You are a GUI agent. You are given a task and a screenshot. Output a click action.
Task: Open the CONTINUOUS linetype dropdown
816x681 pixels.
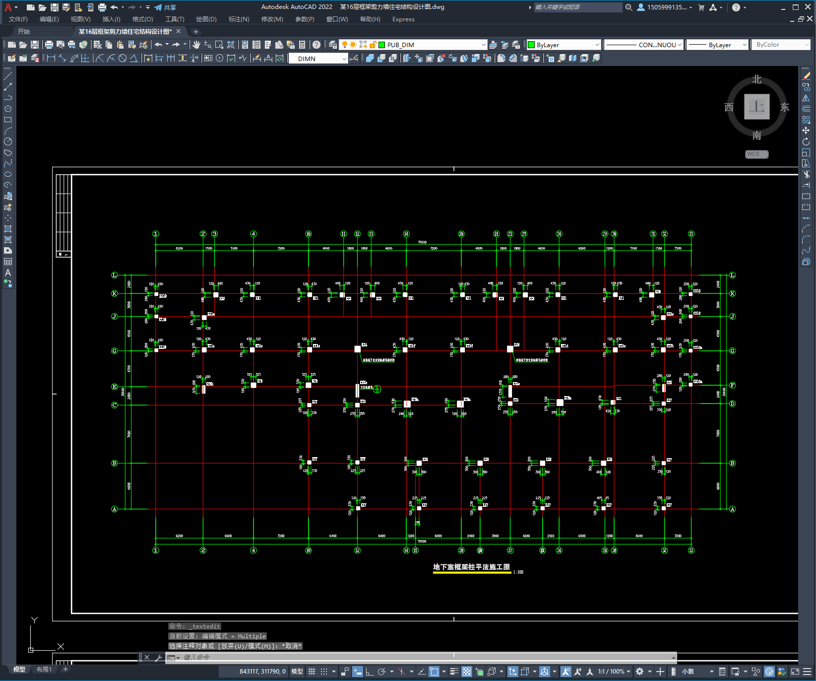644,45
